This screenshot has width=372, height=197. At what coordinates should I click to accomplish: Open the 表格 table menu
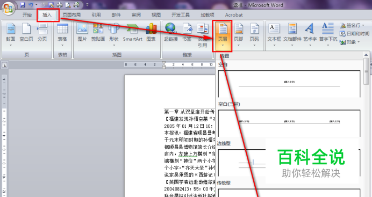[x=62, y=34]
